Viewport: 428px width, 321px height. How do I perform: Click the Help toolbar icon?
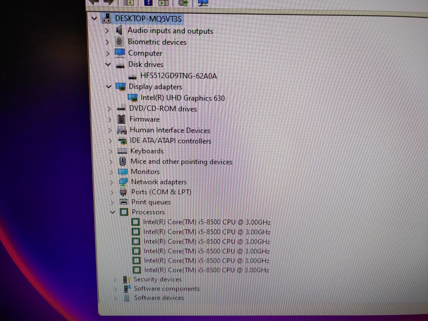click(148, 3)
